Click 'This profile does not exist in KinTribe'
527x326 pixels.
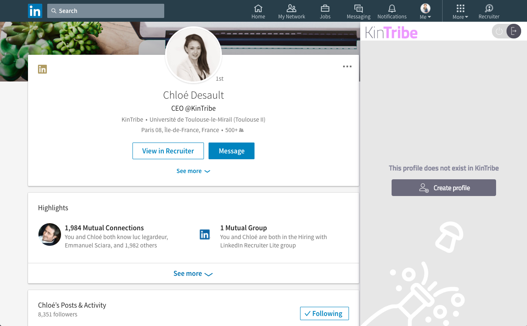444,168
